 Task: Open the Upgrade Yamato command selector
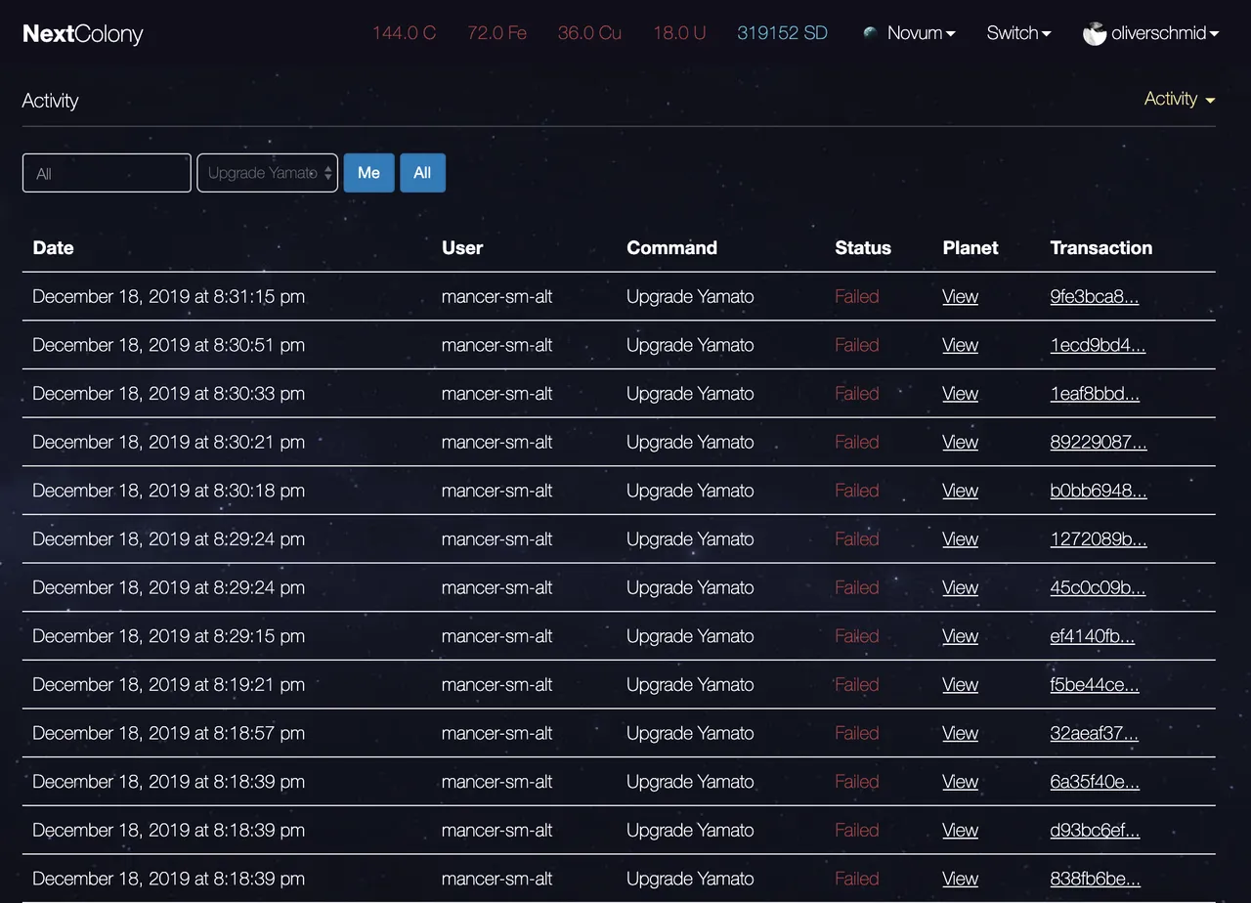click(x=268, y=173)
